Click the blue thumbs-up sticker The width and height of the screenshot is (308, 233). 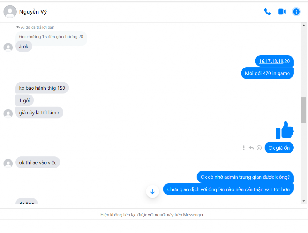[285, 130]
